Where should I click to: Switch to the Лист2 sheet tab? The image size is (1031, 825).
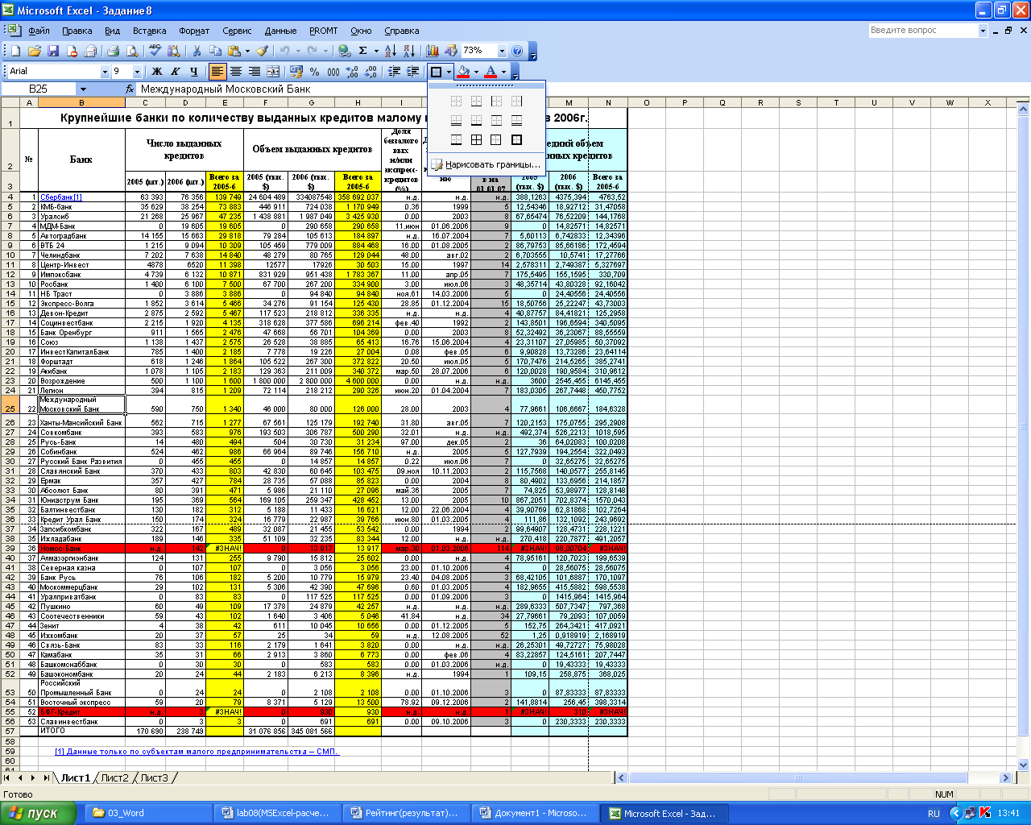click(x=114, y=777)
